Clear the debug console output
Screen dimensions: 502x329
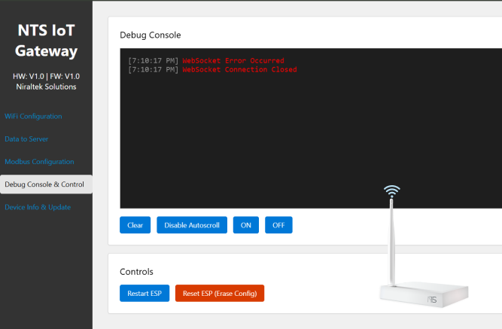[x=135, y=225]
